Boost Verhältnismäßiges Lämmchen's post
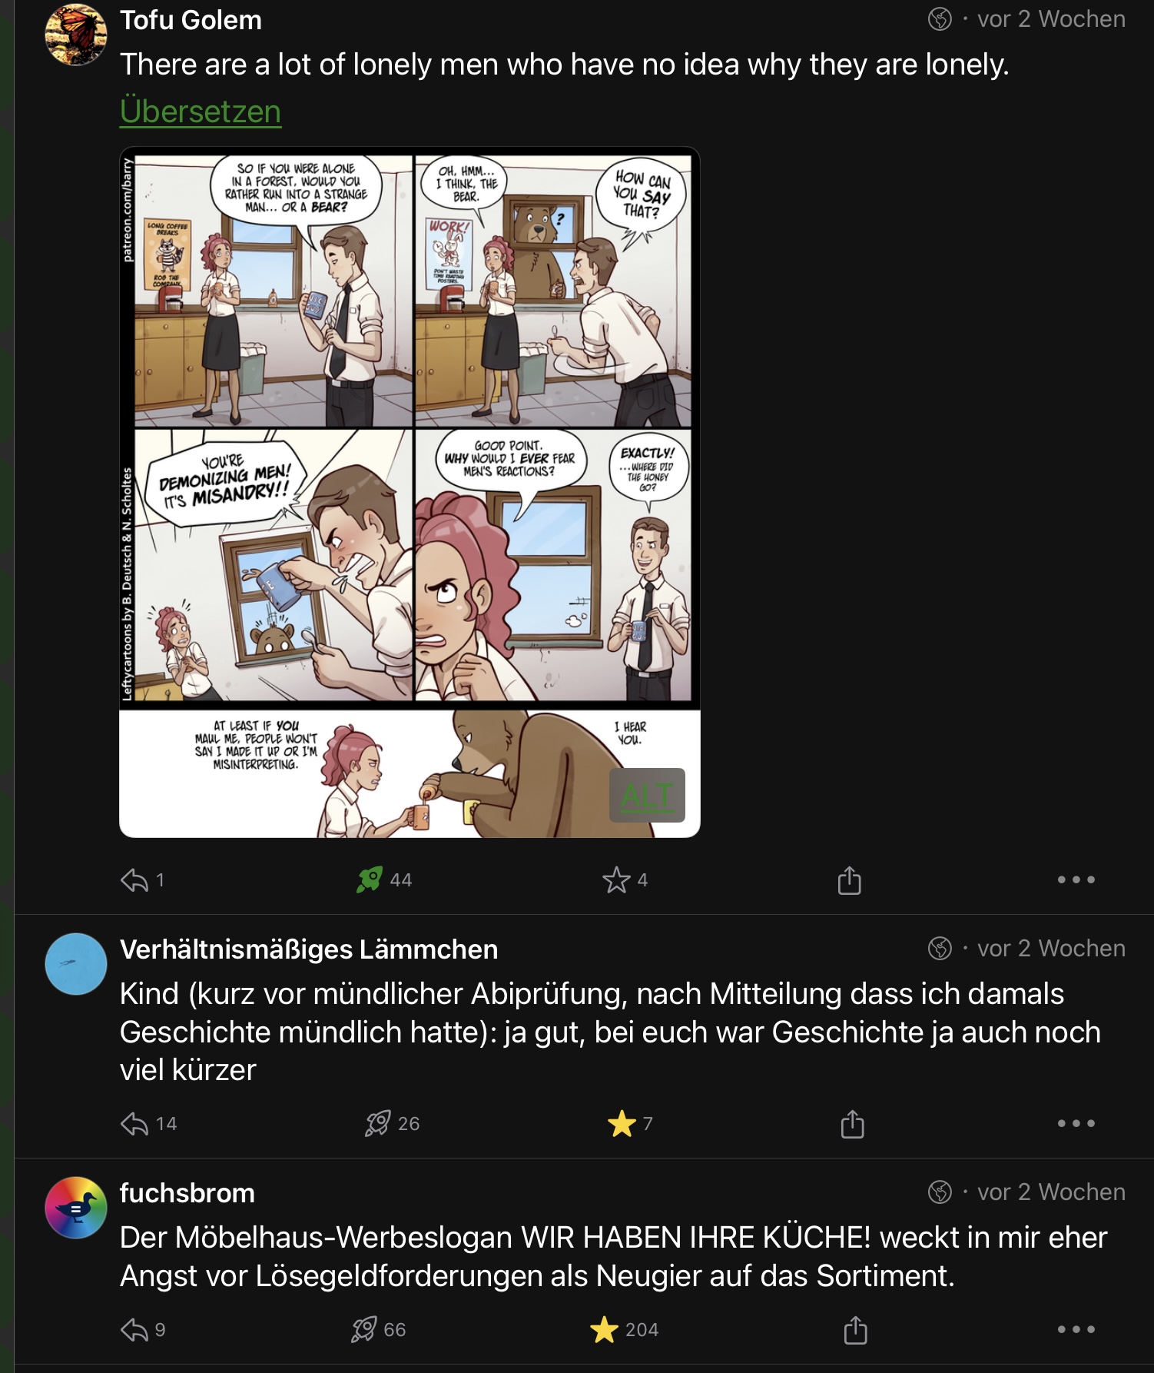This screenshot has height=1373, width=1154. (377, 1124)
